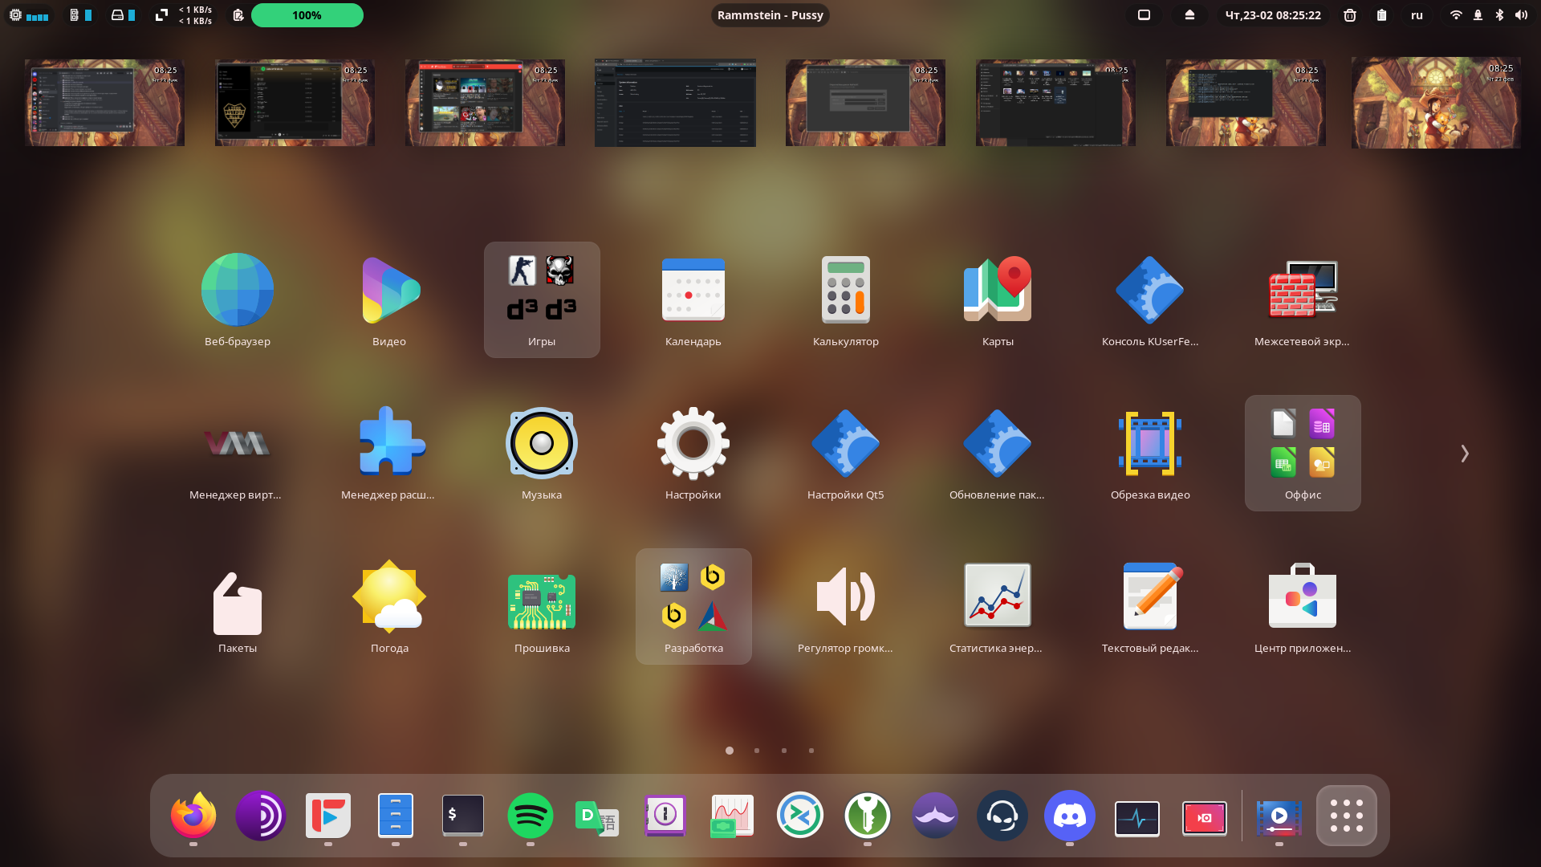Image resolution: width=1541 pixels, height=867 pixels.
Task: Click the trash icon in top bar
Action: [1350, 15]
